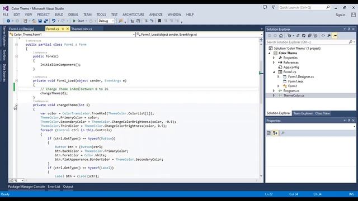Click the Sign in link
This screenshot has width=358, height=201.
(x=340, y=15)
